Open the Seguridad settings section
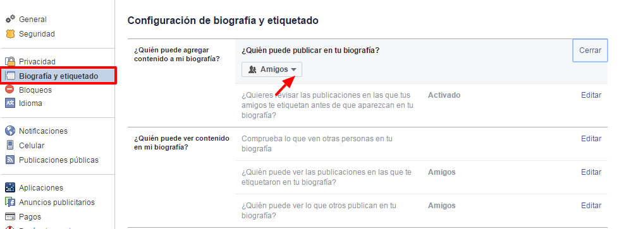 click(x=37, y=34)
